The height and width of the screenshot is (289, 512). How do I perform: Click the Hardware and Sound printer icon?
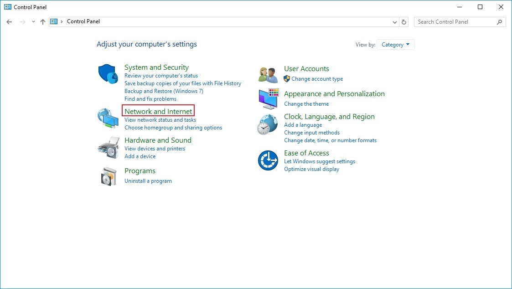click(108, 147)
